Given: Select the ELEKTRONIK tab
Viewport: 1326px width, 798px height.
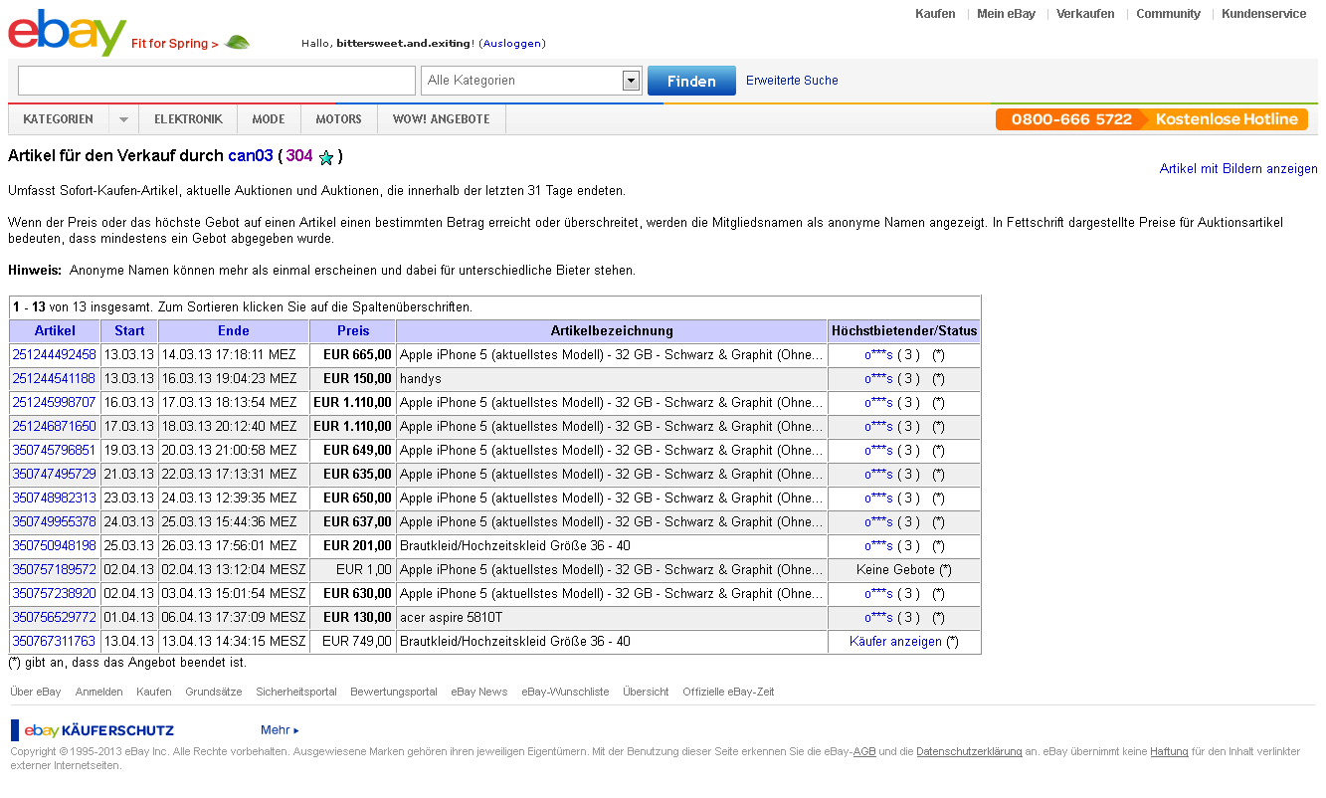Looking at the screenshot, I should click(x=188, y=119).
